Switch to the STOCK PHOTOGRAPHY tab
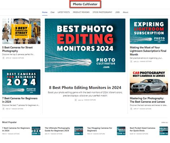This screenshot has height=143, width=170. point(103,12)
